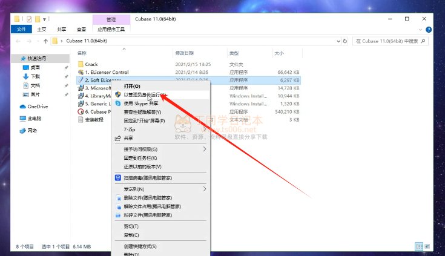Select 下载 in the navigation pane

(x=35, y=76)
